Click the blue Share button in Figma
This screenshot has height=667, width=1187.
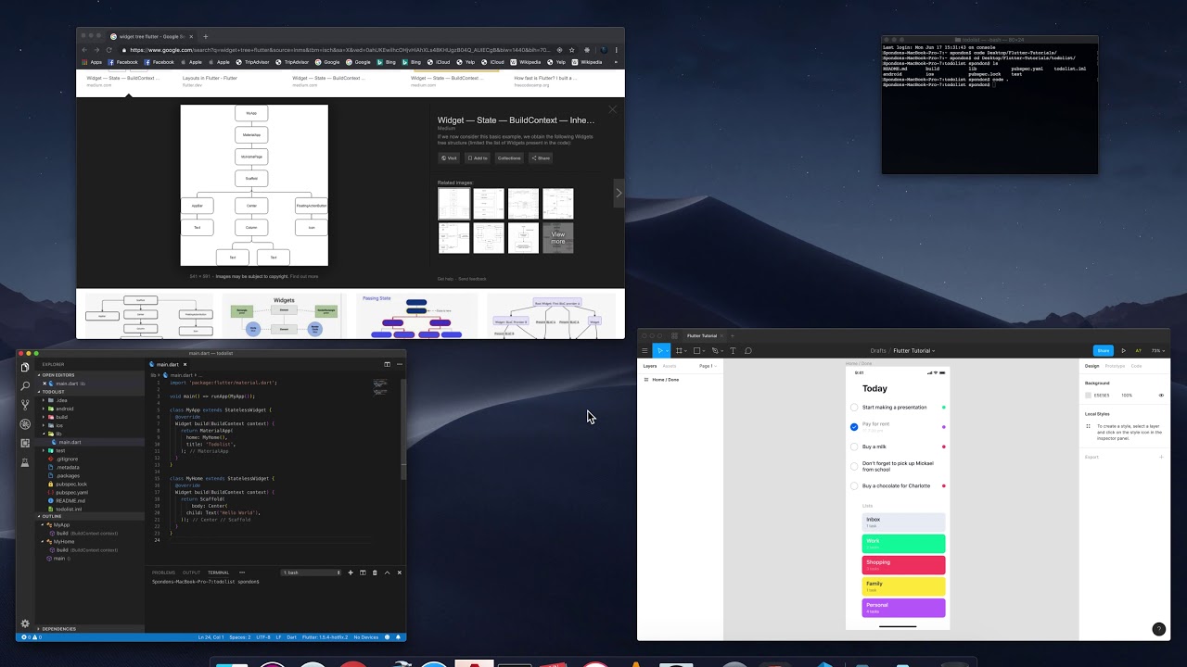point(1103,351)
